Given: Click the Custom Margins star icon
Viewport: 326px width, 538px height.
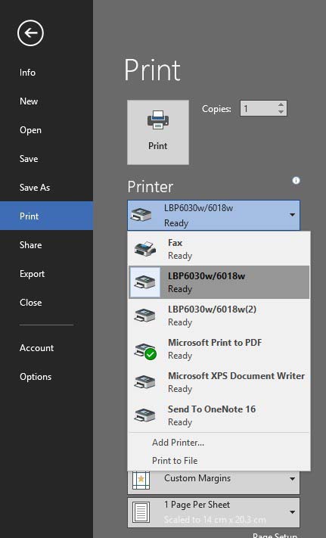Looking at the screenshot, I should point(141,480).
